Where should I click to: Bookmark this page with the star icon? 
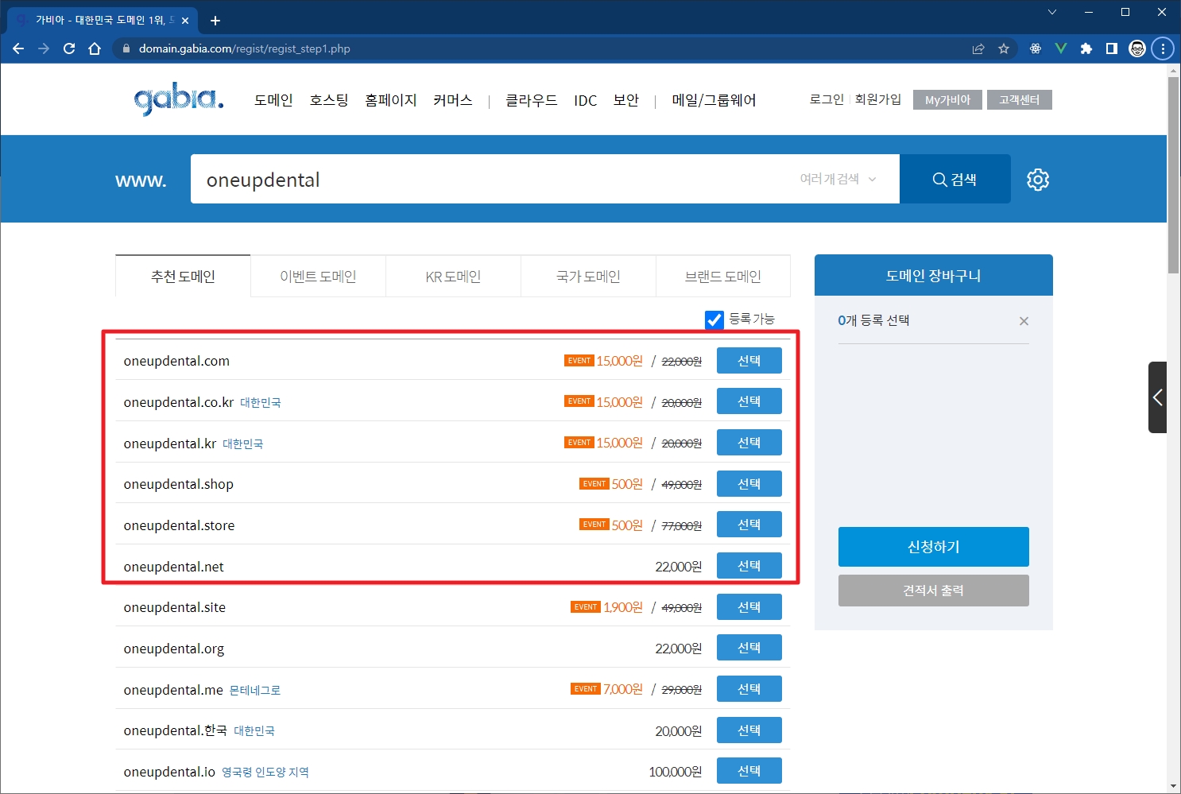pyautogui.click(x=1004, y=48)
